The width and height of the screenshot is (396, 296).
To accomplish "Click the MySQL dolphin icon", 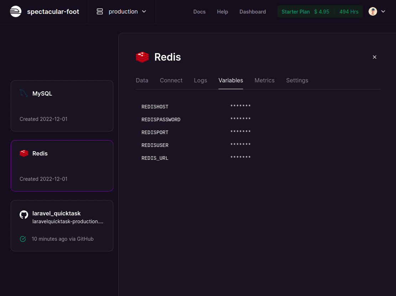I will click(24, 93).
